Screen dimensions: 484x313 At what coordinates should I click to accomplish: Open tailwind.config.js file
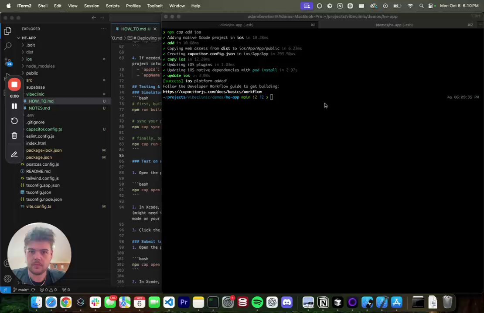point(42,179)
